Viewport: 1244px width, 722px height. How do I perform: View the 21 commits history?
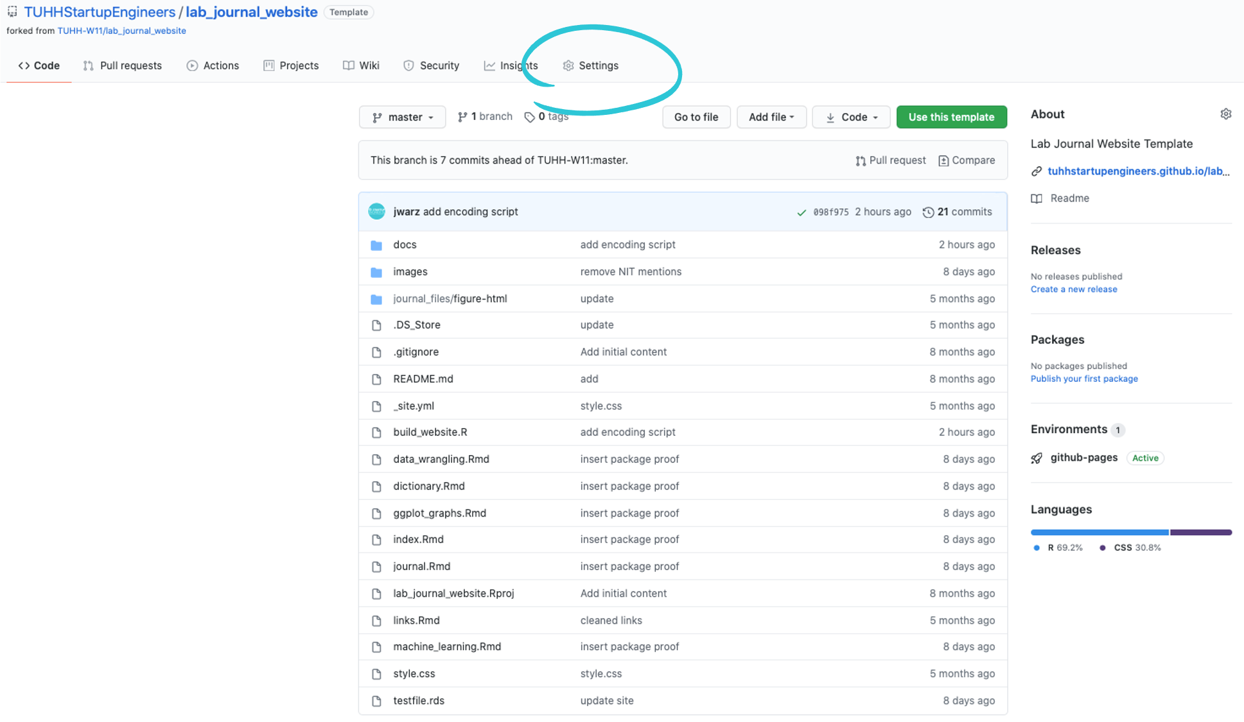957,212
